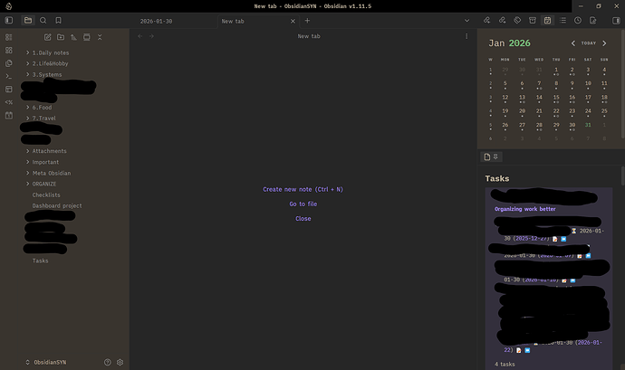This screenshot has width=625, height=370.
Task: Select January 15 in the calendar
Action: (x=555, y=98)
